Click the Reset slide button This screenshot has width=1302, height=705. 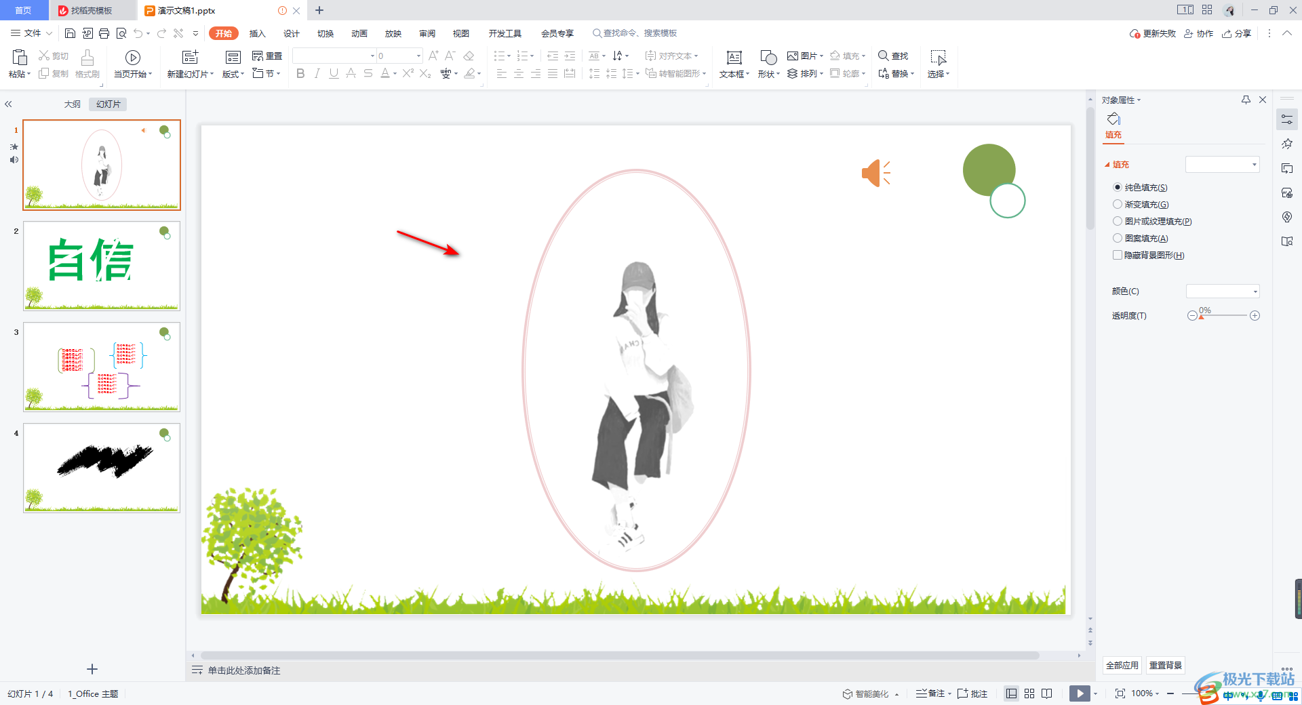[x=267, y=56]
